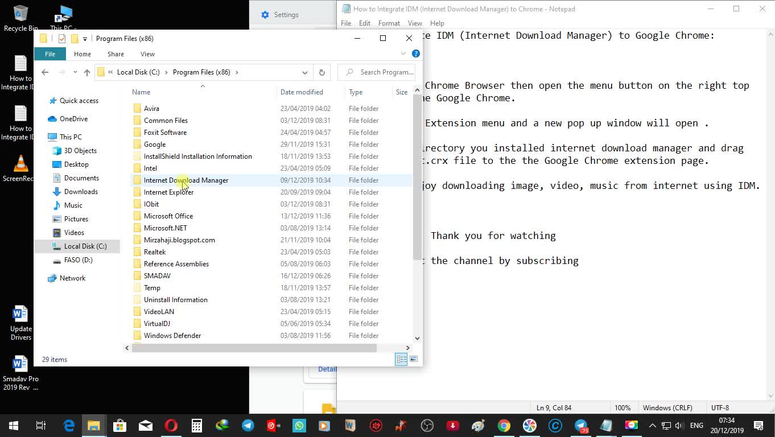Open Customize Quick Access Toolbar dropdown
The height and width of the screenshot is (437, 775).
point(85,39)
